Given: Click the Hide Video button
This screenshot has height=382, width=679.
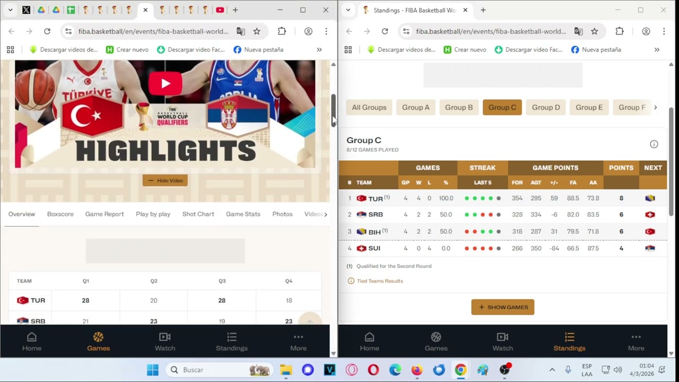Looking at the screenshot, I should [165, 180].
